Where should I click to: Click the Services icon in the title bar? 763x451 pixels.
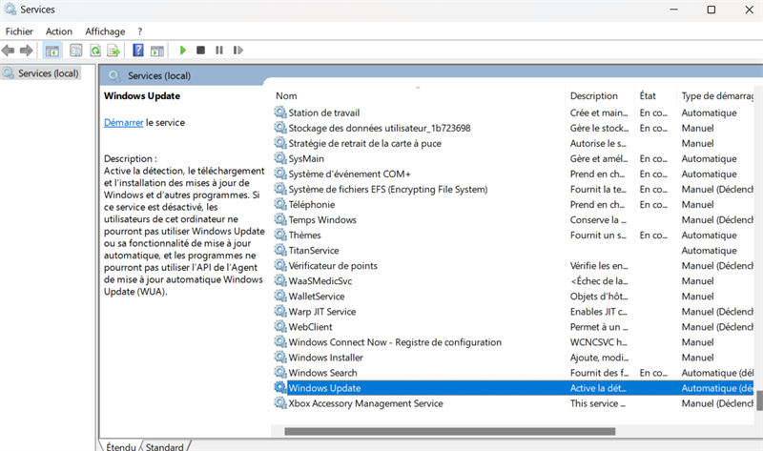tap(10, 10)
